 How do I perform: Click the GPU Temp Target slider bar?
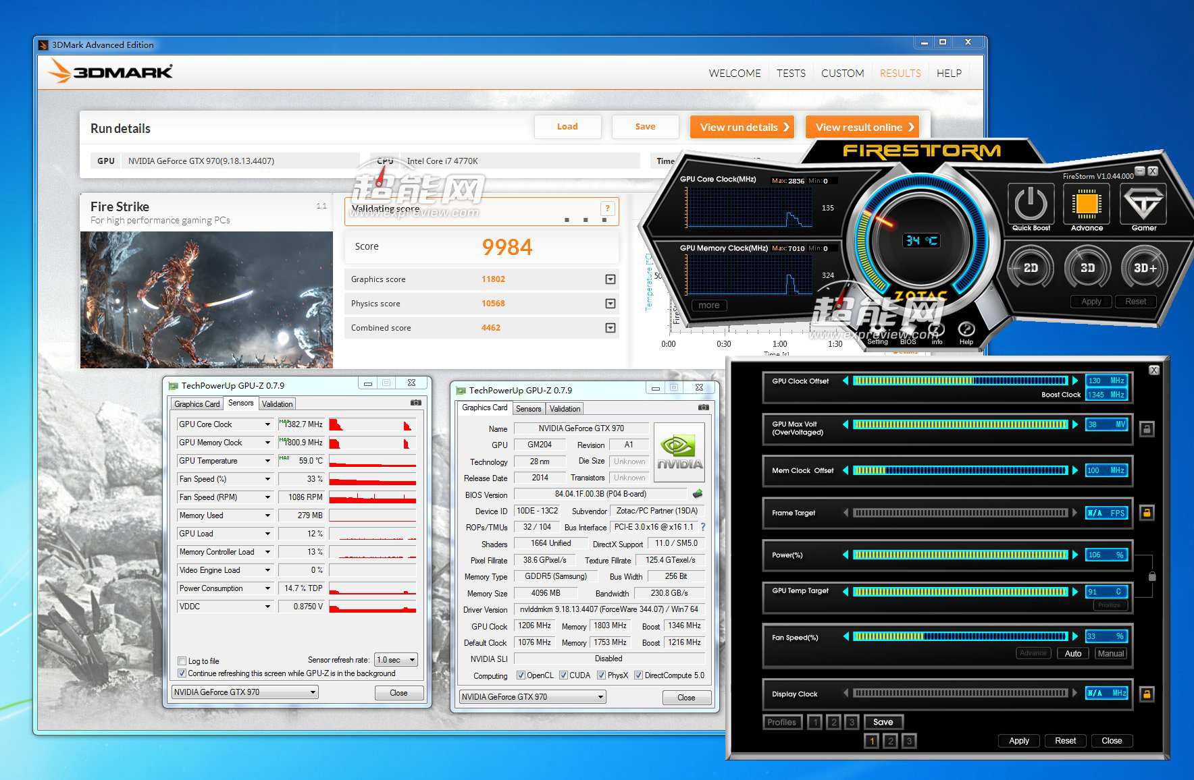tap(960, 592)
